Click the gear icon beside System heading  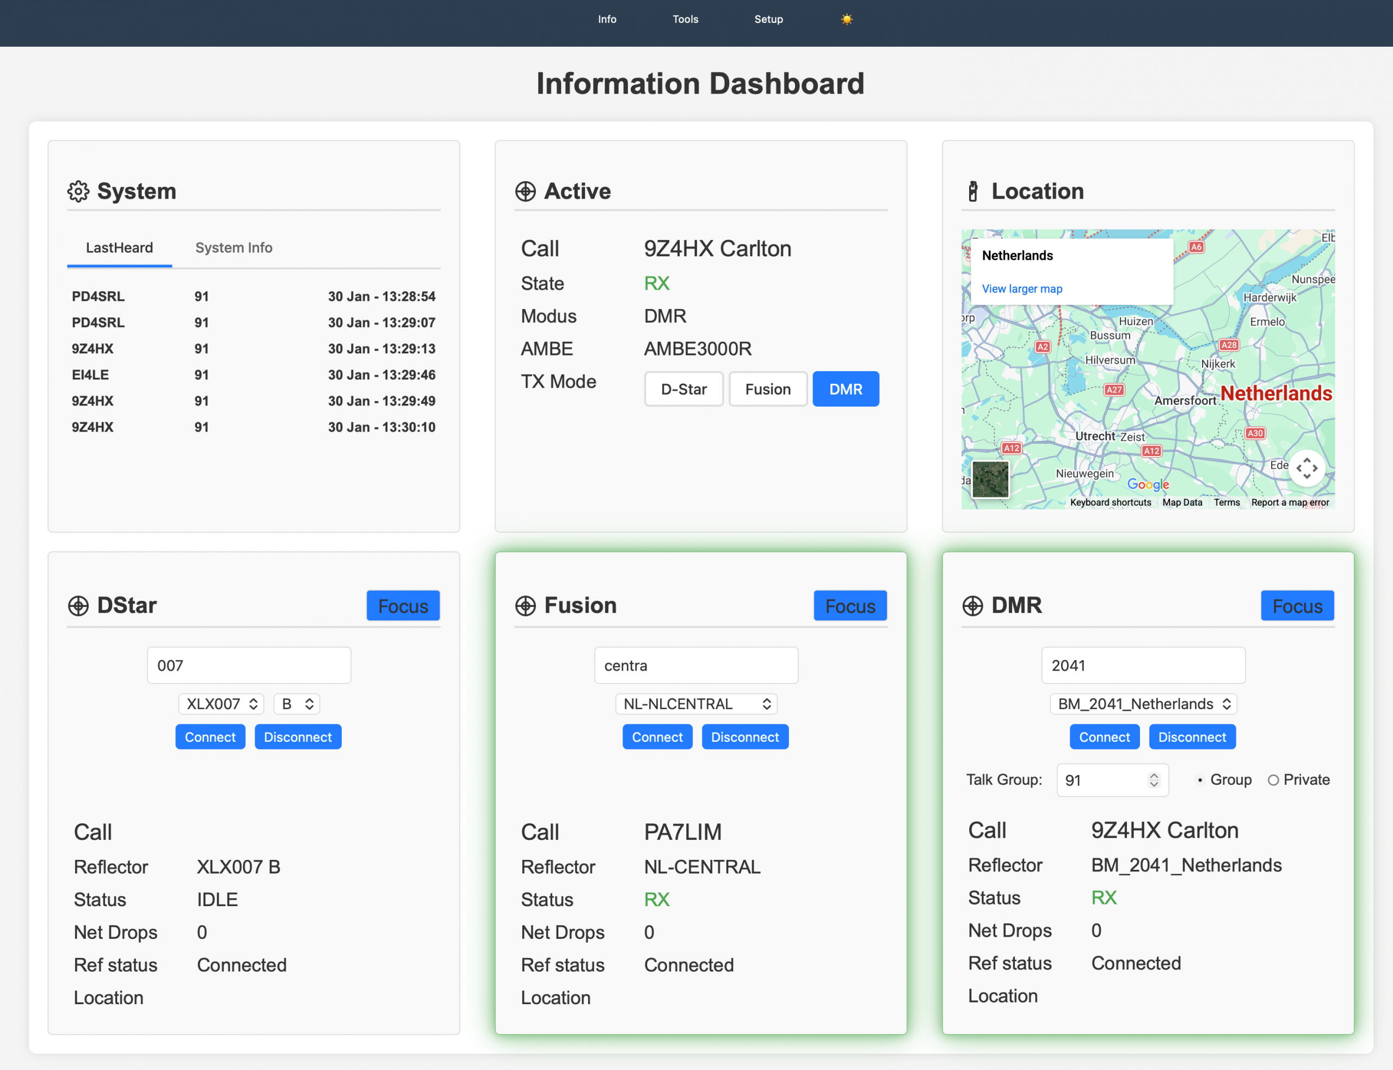click(x=78, y=191)
